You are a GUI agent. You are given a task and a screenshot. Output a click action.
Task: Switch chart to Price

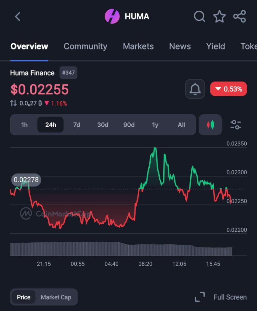pos(24,297)
